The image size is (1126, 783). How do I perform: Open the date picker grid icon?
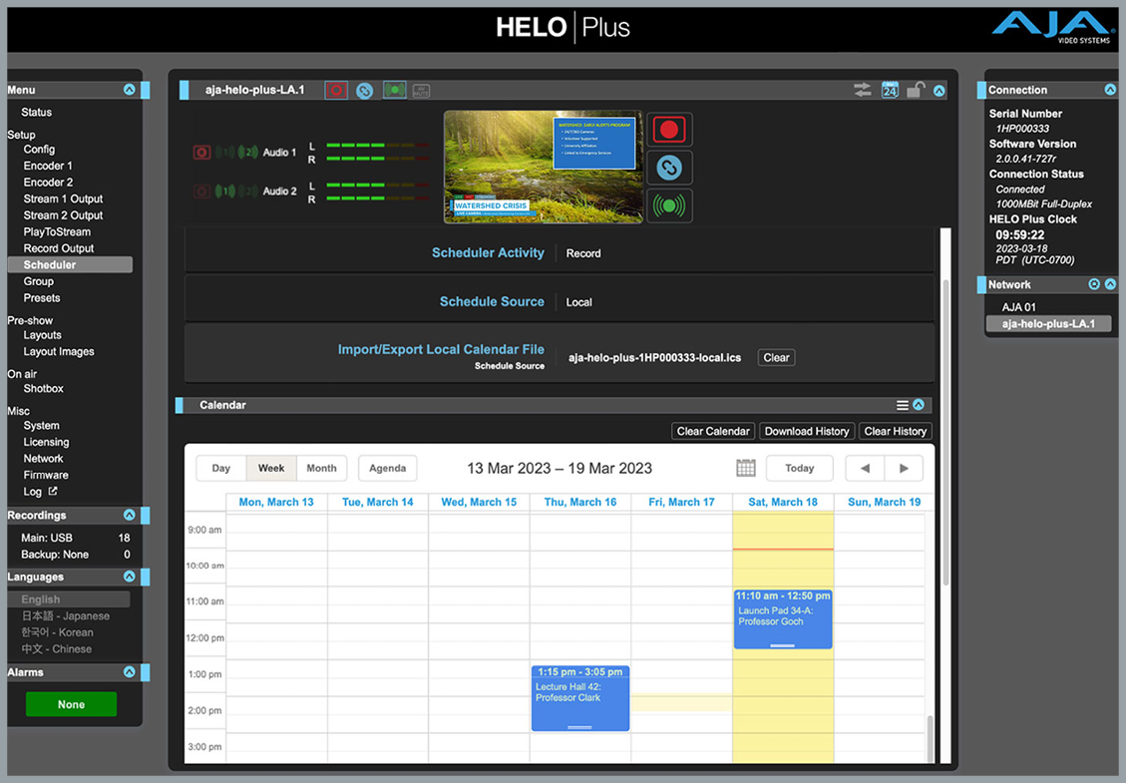(745, 468)
